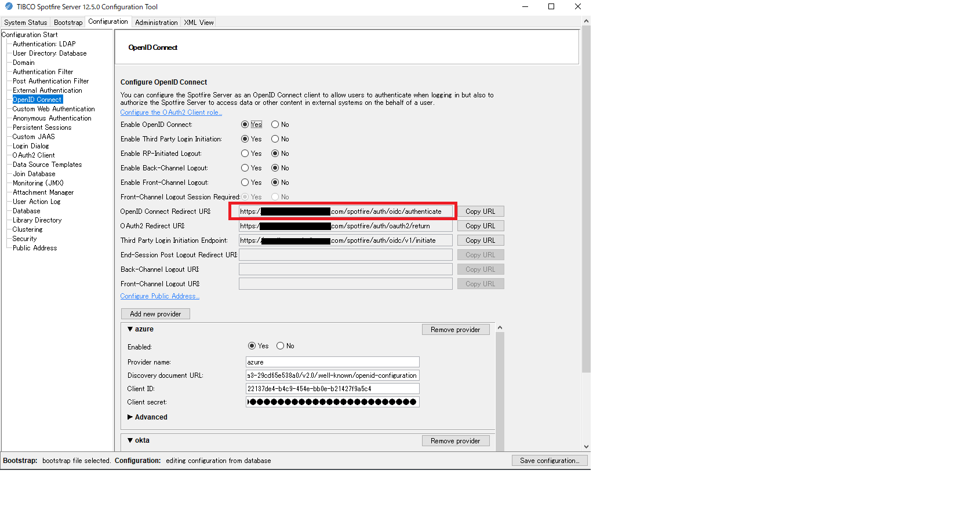Screen dimensions: 953x525
Task: Open Post Authentication Filter settings
Action: point(51,81)
